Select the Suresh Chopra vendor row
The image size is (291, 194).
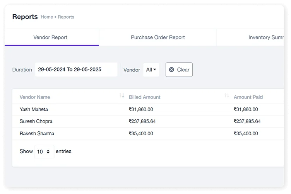(x=148, y=121)
